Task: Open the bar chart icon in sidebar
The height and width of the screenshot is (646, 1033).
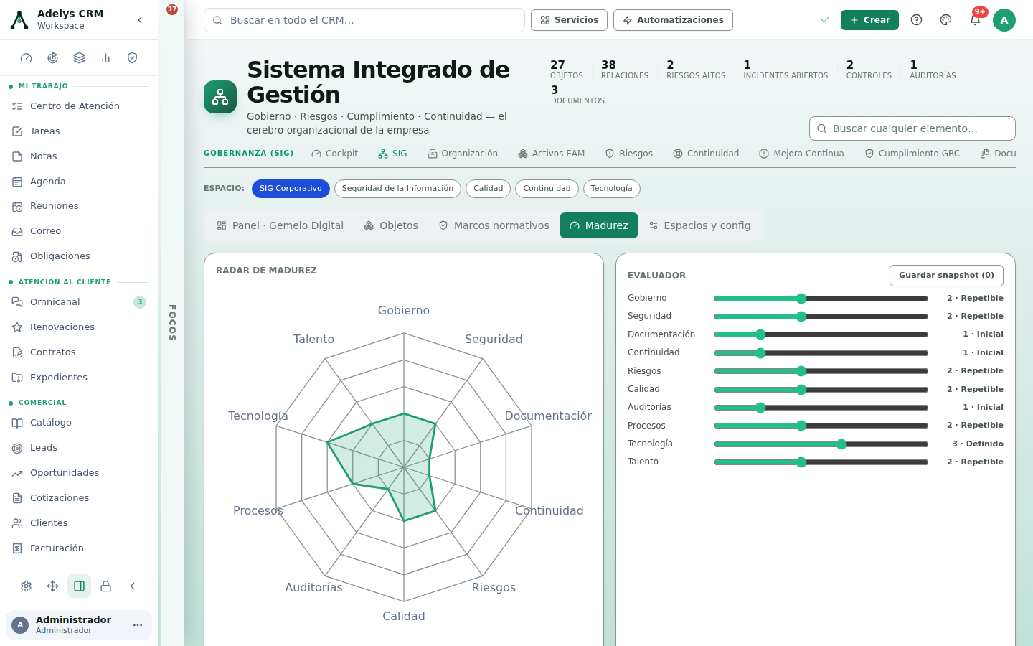Action: pos(106,58)
